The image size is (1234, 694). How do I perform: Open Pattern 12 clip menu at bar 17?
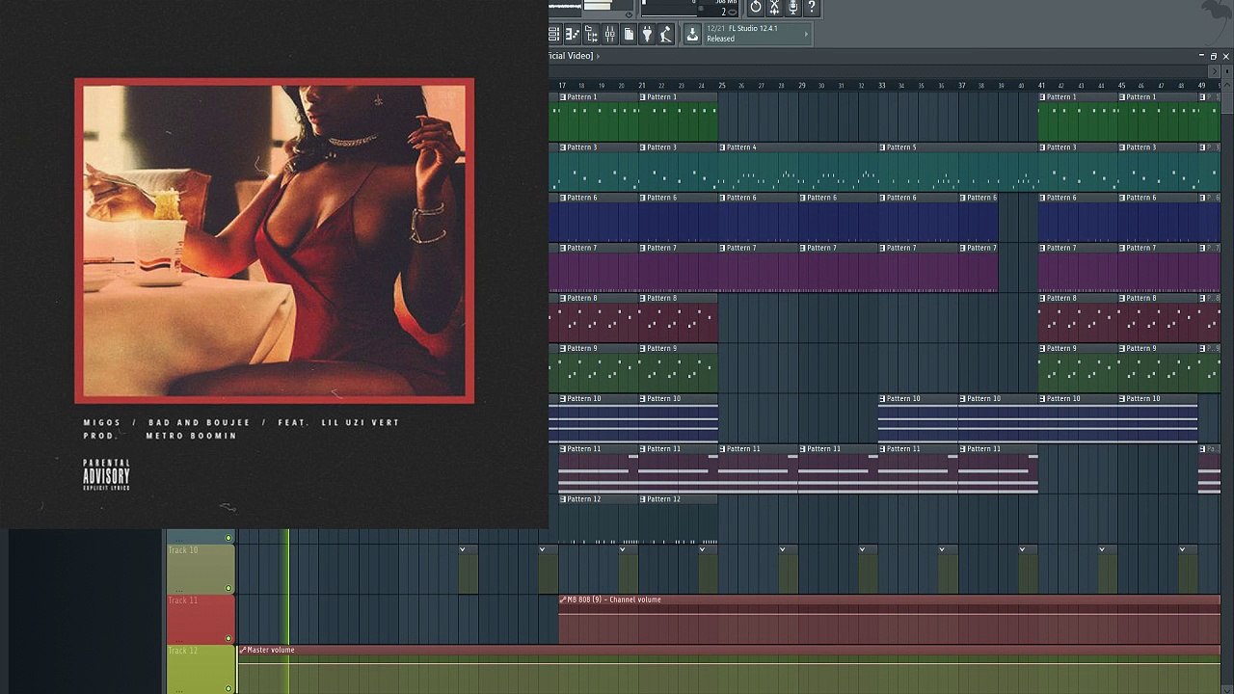coord(562,499)
